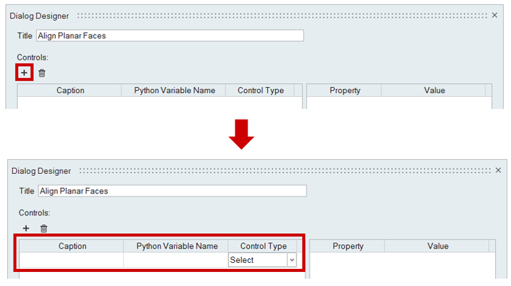Click the Property column header in upper panel

click(x=345, y=91)
